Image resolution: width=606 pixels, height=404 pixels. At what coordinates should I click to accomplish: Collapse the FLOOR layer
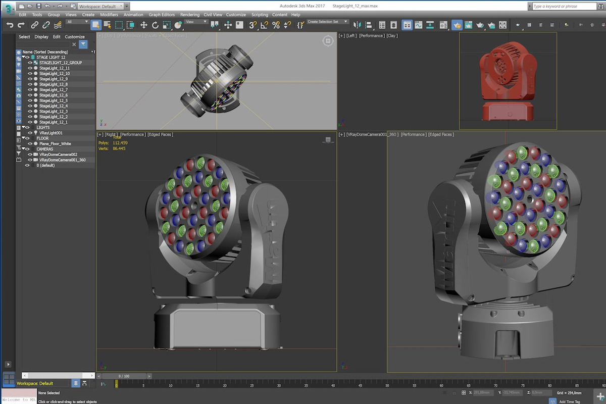23,138
